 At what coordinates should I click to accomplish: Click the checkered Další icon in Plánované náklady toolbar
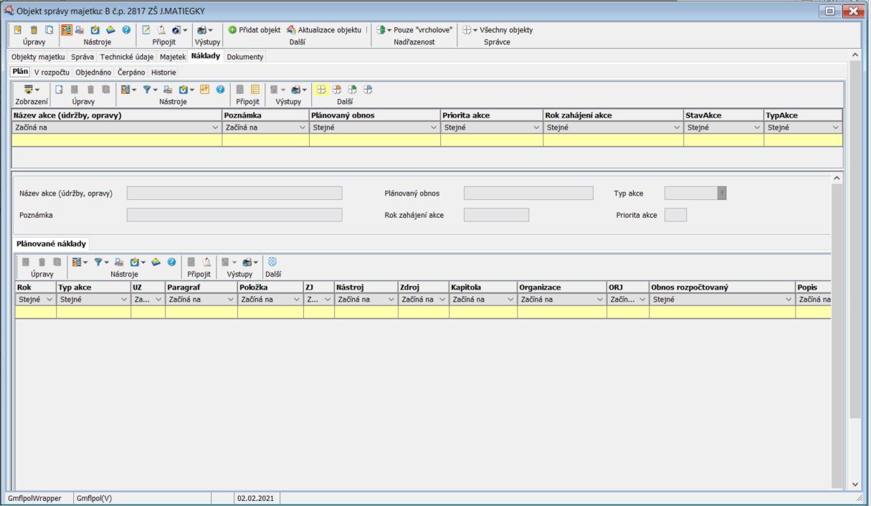point(272,262)
